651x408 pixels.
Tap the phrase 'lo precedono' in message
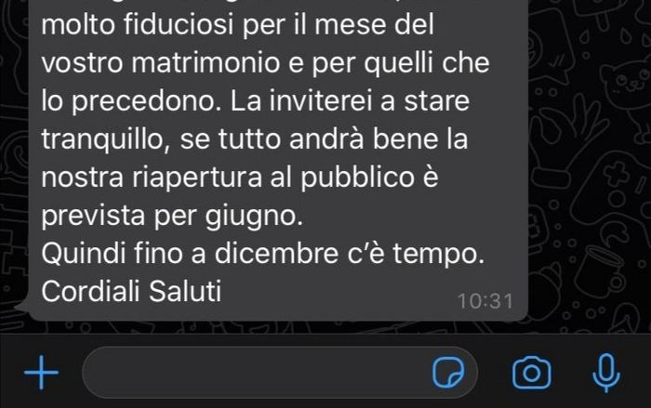click(x=128, y=101)
